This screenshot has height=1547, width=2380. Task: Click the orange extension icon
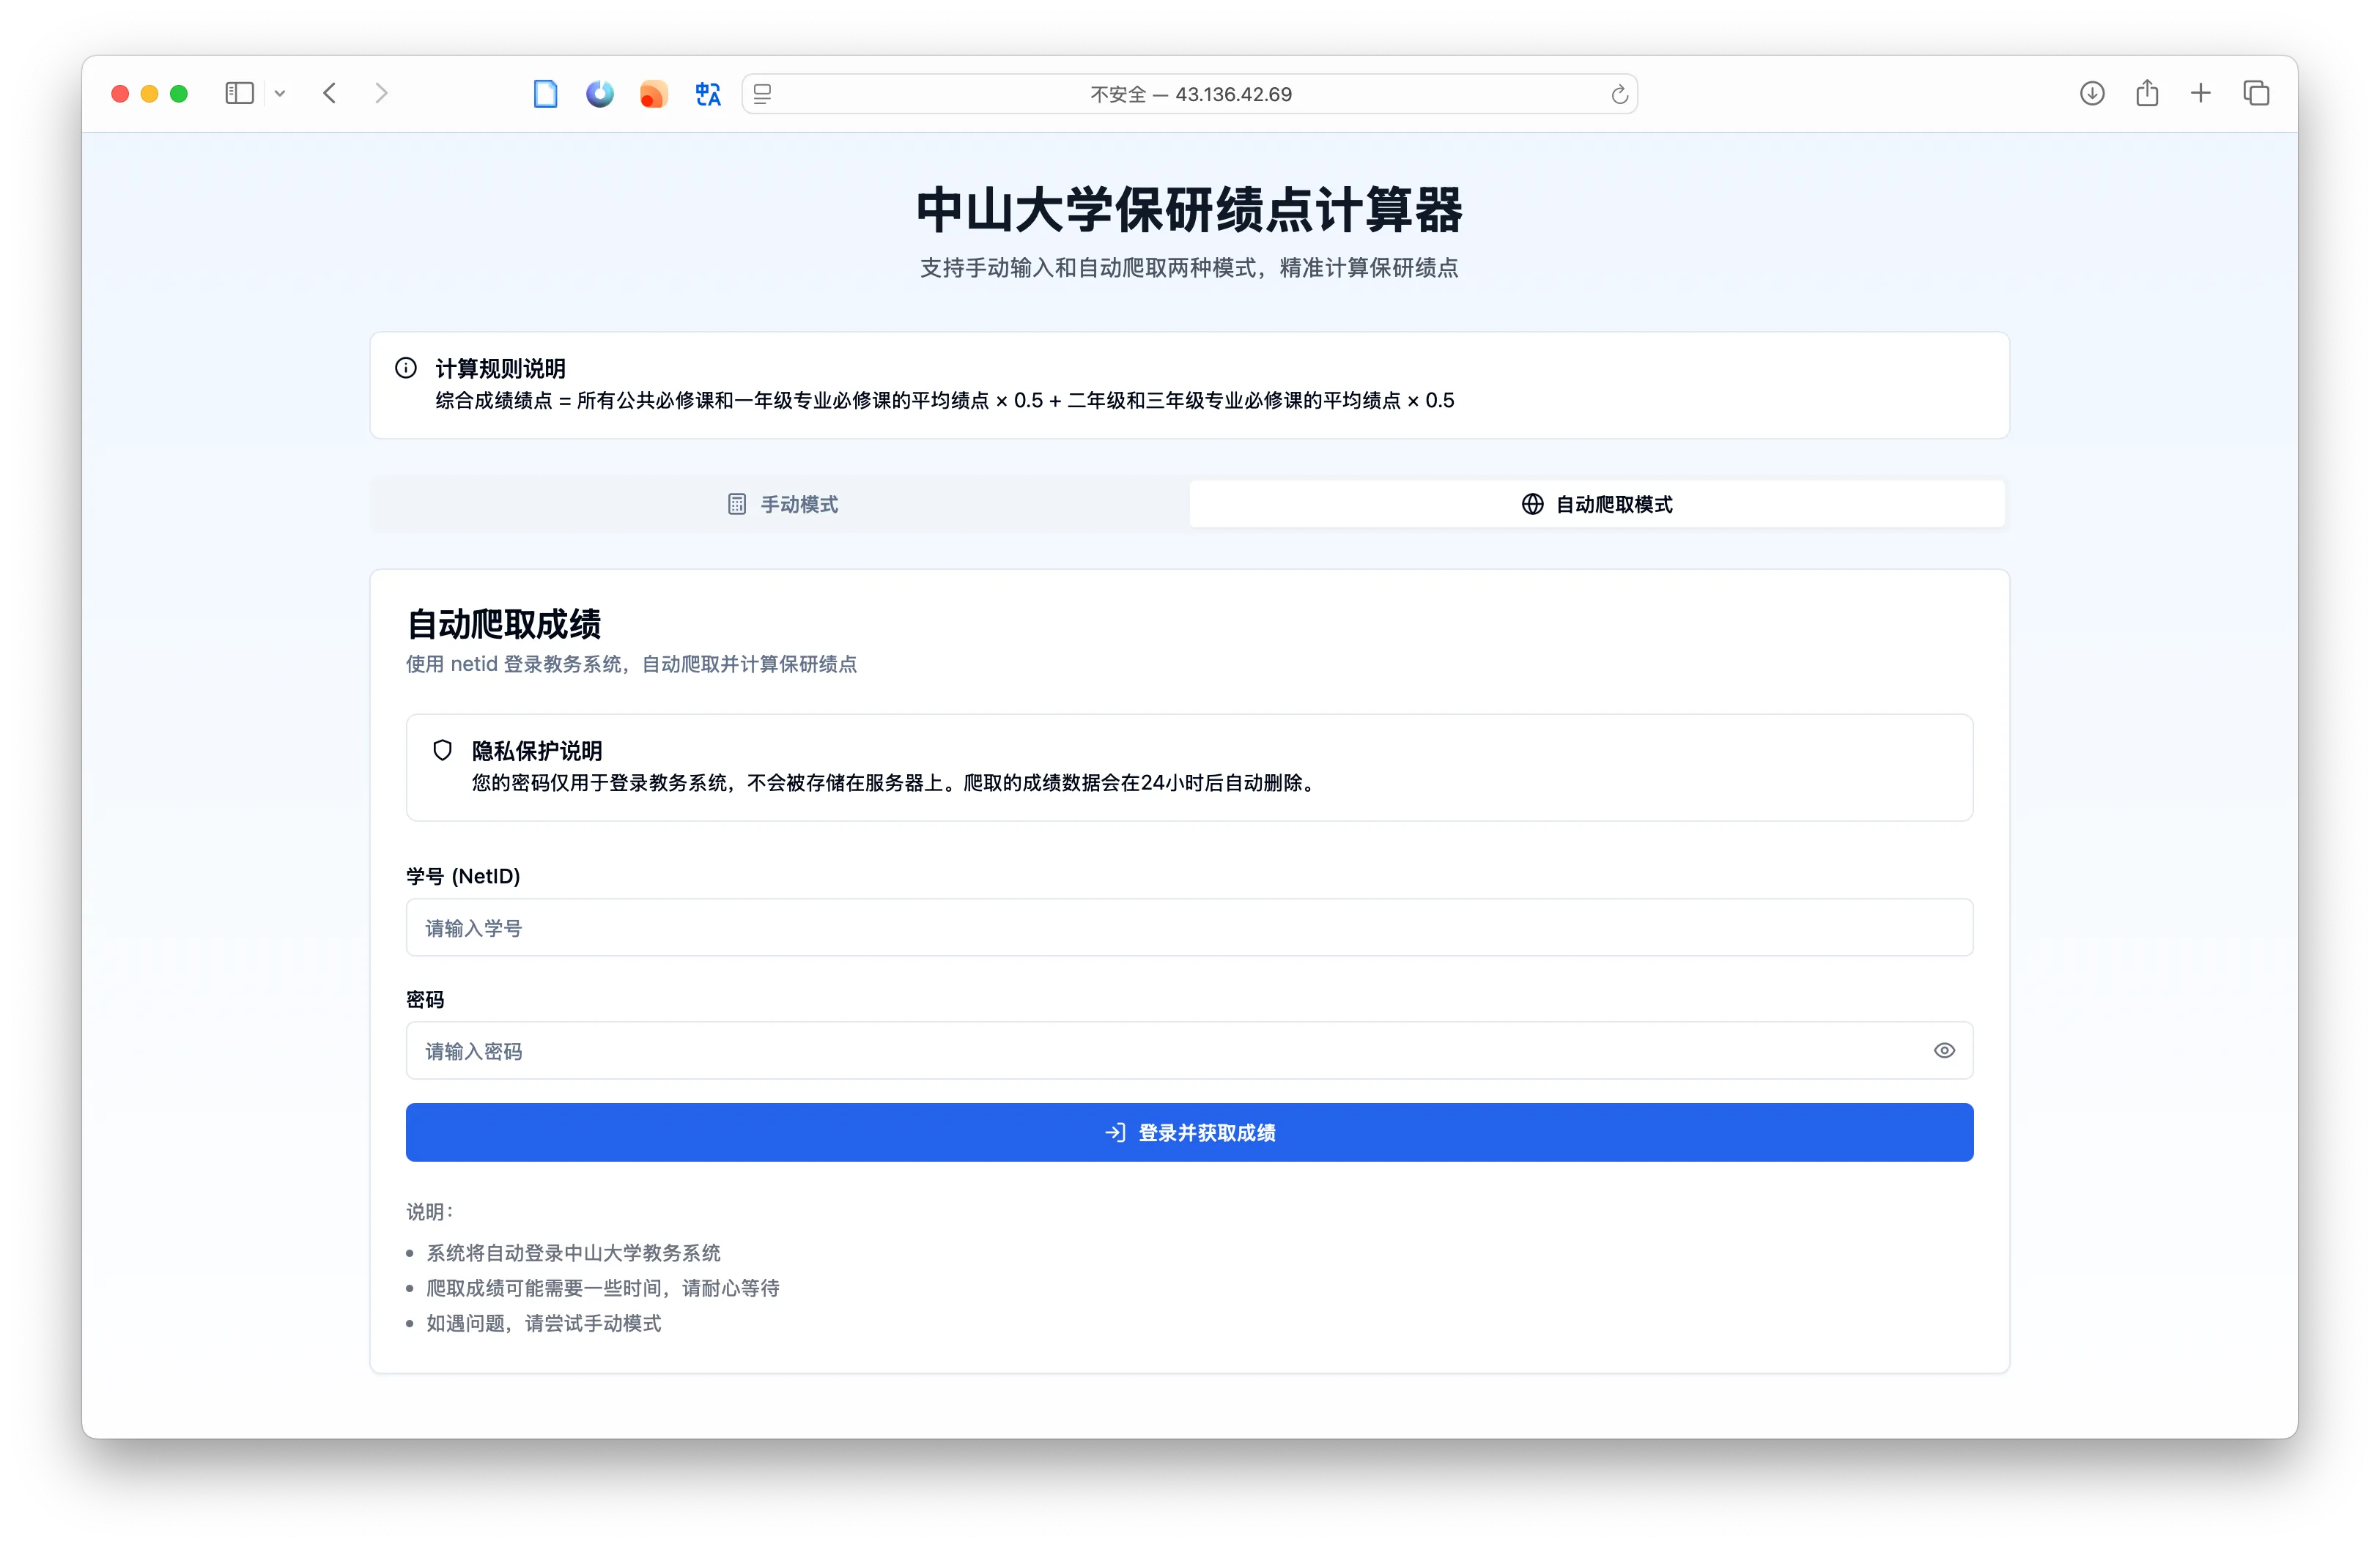pyautogui.click(x=653, y=94)
